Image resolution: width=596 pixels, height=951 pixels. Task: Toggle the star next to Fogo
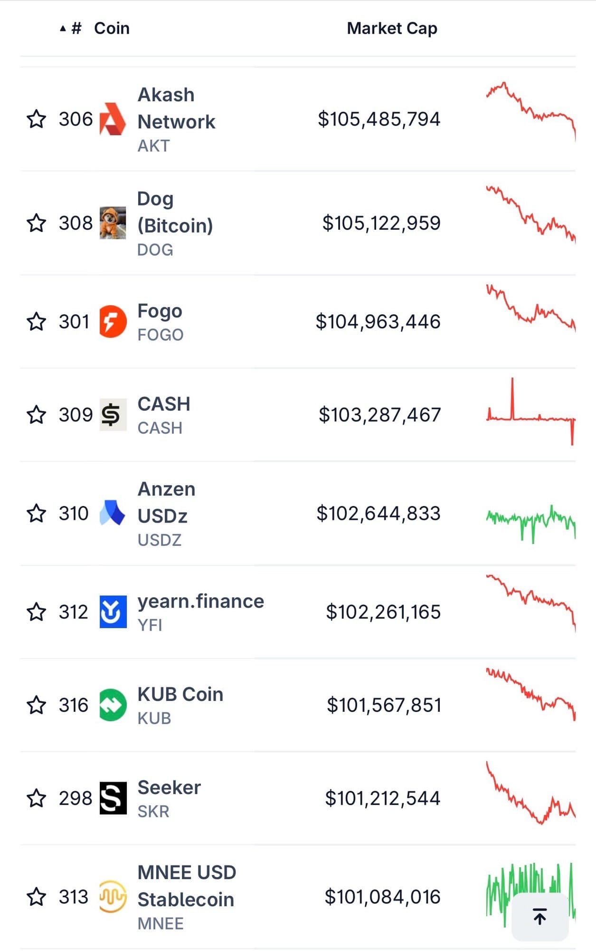(37, 321)
